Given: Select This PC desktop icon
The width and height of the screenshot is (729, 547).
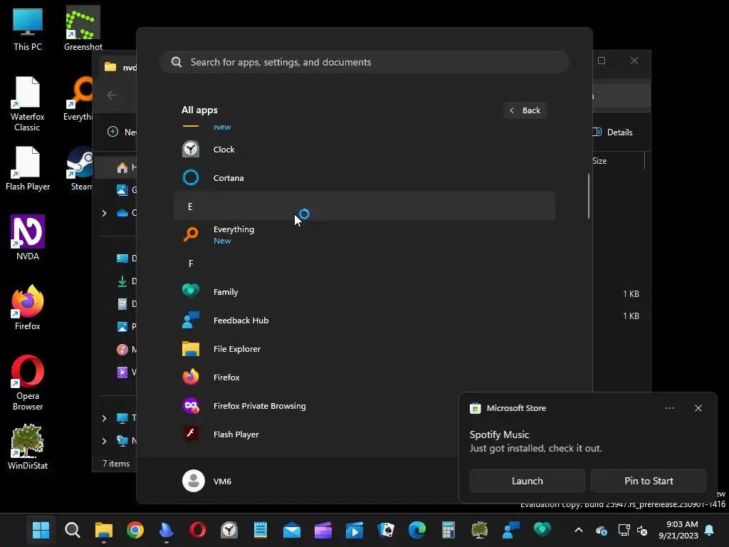Looking at the screenshot, I should [28, 28].
